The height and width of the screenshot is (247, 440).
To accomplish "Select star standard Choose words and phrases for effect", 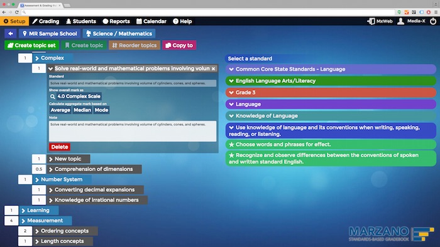I will [x=331, y=144].
